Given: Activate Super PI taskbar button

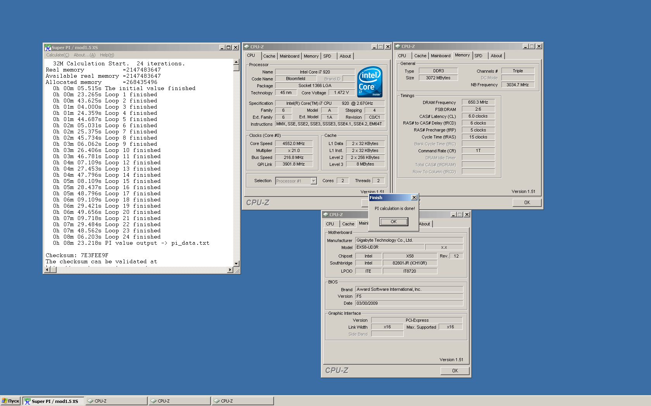Looking at the screenshot, I should [53, 401].
